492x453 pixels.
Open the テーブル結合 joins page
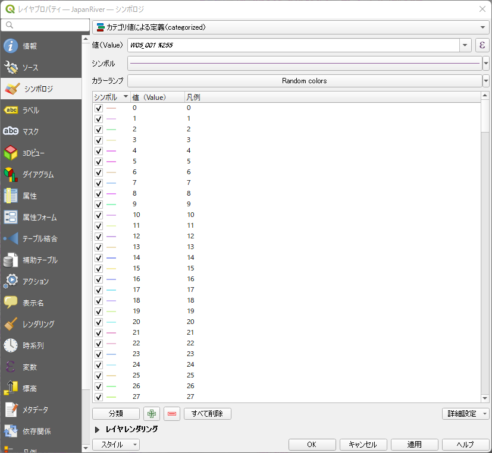pyautogui.click(x=40, y=239)
